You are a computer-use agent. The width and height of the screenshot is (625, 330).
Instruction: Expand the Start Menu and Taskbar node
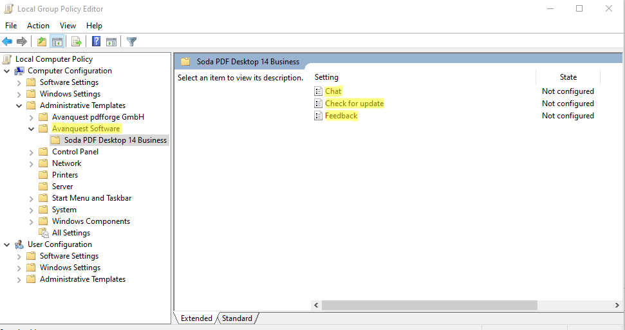pos(32,199)
